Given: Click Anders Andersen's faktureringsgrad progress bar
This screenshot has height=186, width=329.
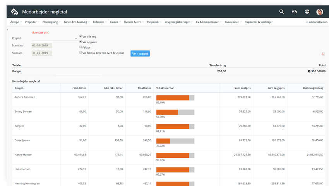Looking at the screenshot, I should coord(175,98).
